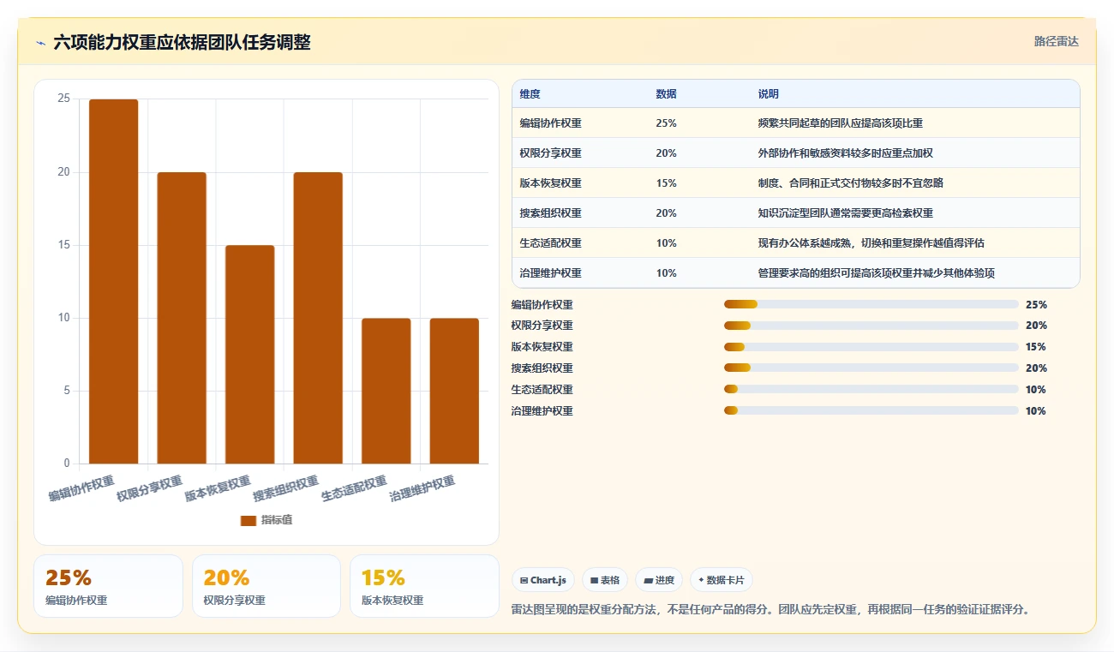1114x652 pixels.
Task: Click the 指标值 legend color box
Action: [x=249, y=521]
